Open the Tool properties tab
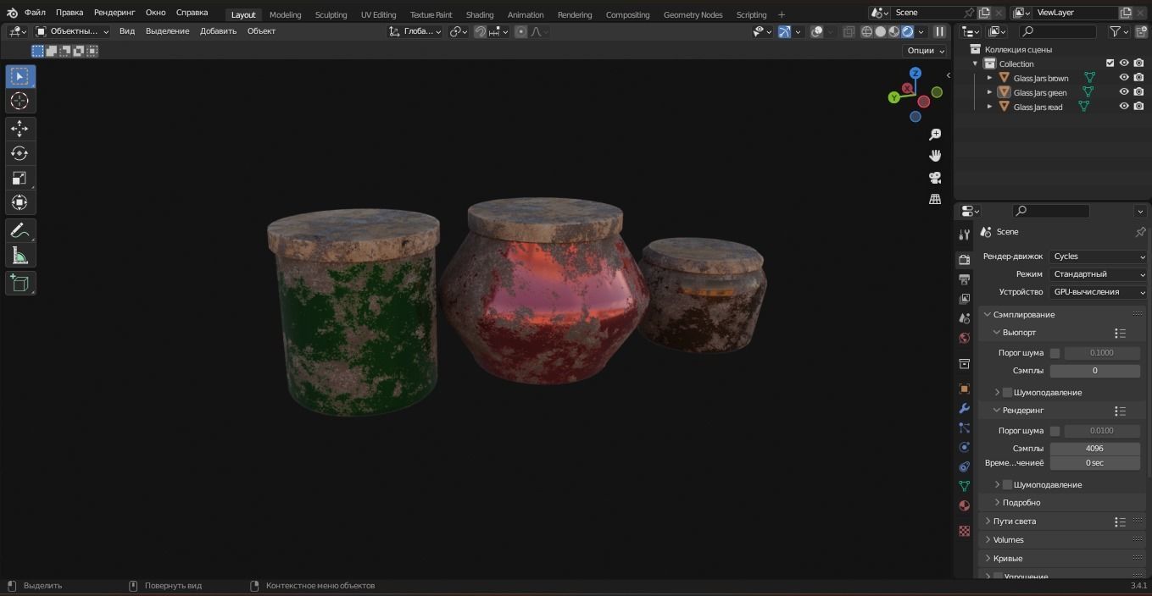1152x596 pixels. pos(964,235)
